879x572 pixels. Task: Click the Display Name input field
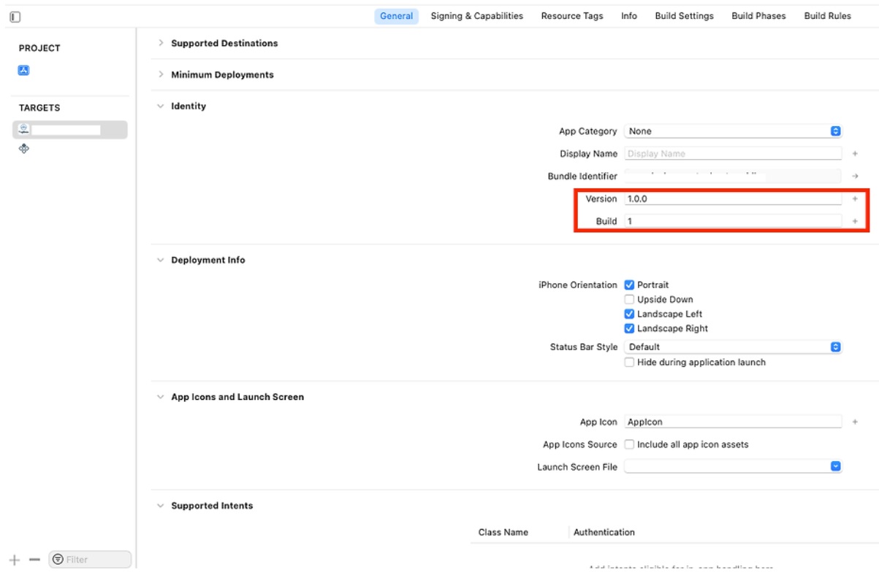734,154
